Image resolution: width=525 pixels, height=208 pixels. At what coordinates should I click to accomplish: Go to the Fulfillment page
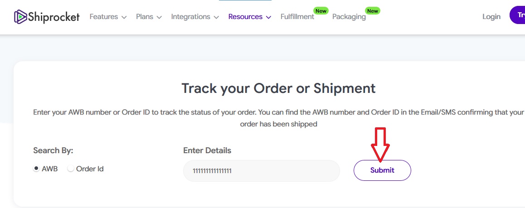tap(297, 17)
